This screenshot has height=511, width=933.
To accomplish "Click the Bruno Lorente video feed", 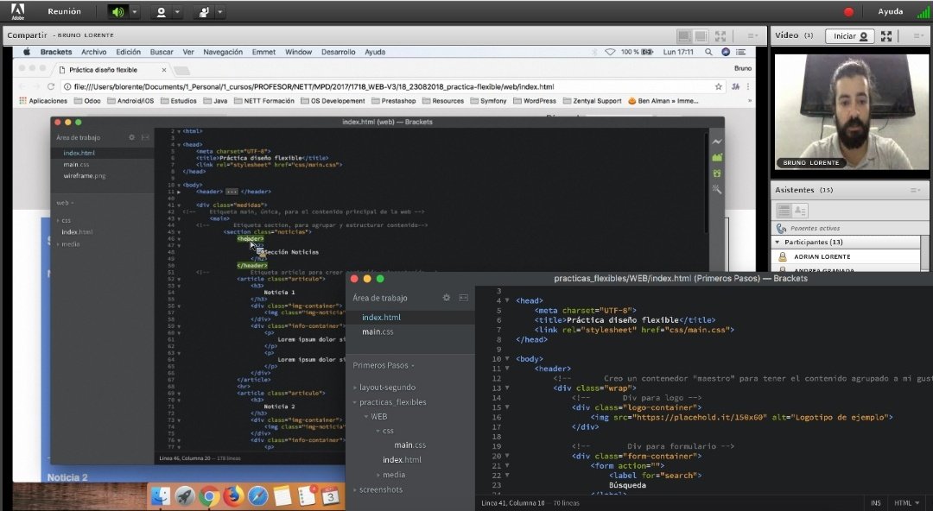I will 850,111.
